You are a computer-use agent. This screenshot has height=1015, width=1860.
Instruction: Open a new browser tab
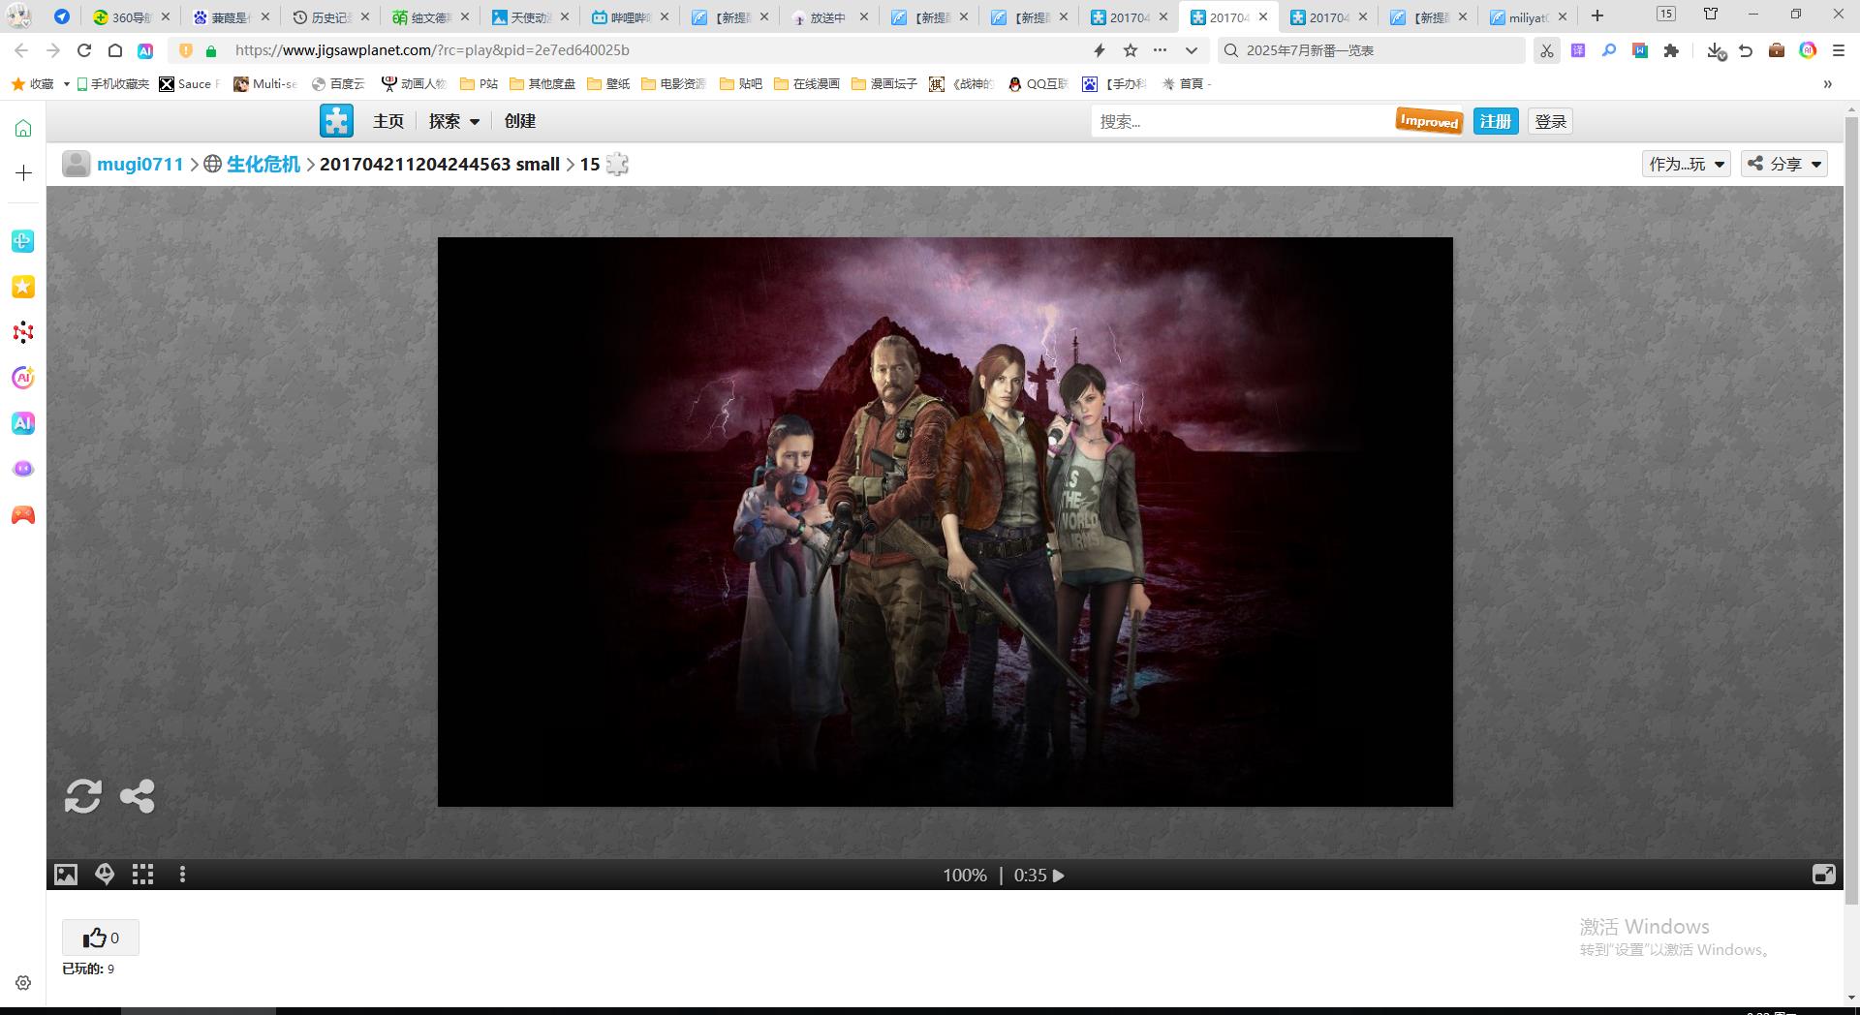(1597, 15)
